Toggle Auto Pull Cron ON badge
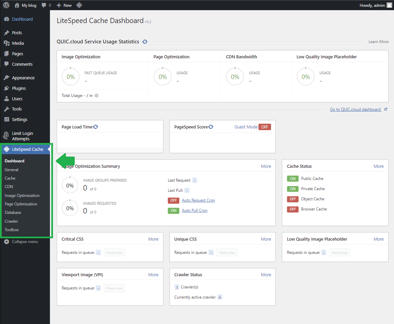The width and height of the screenshot is (394, 324). 174,211
